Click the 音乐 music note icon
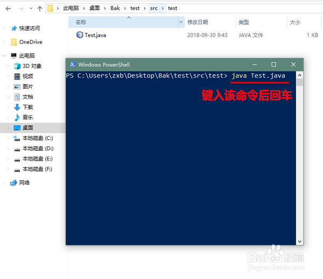This screenshot has width=323, height=279. [x=17, y=118]
